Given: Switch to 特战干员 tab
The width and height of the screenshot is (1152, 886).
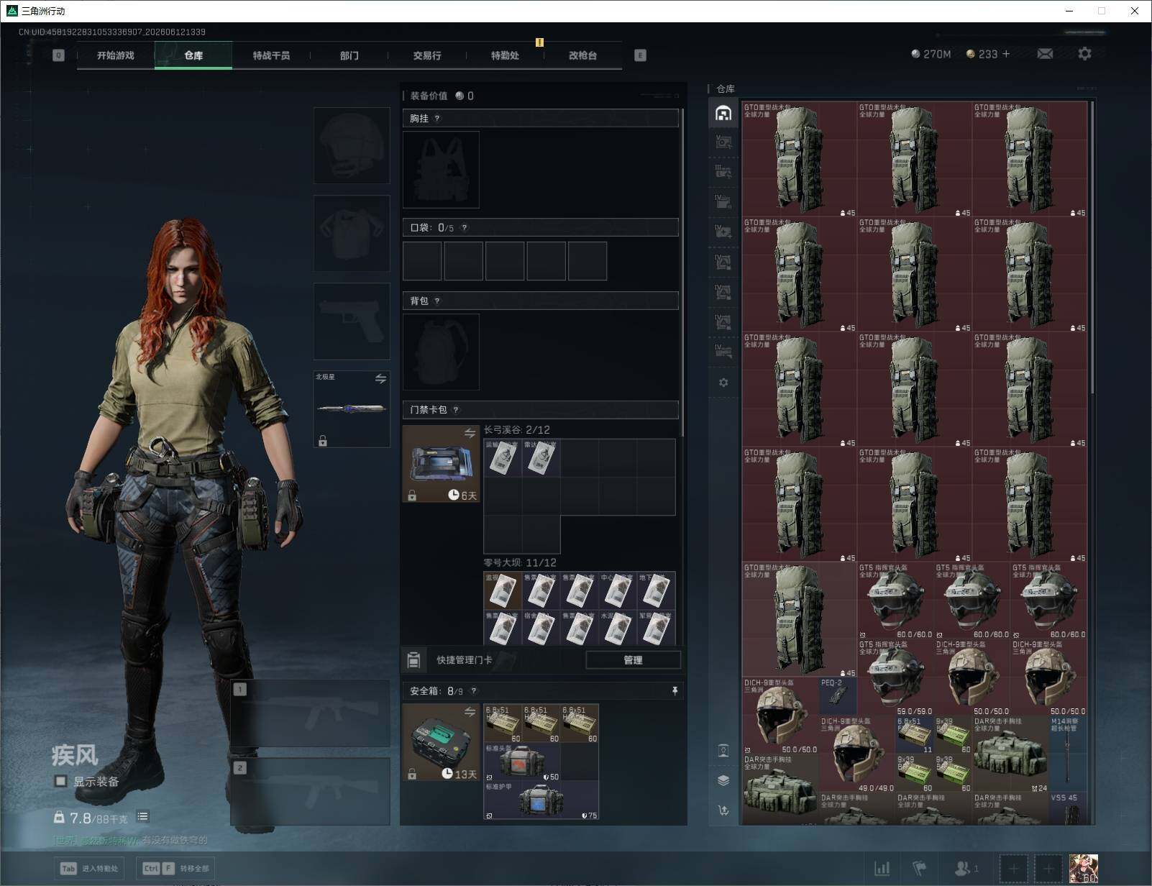Looking at the screenshot, I should (x=271, y=55).
